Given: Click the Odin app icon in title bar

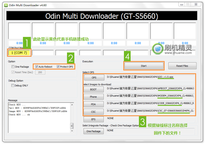Looking at the screenshot, I should coord(6,5).
